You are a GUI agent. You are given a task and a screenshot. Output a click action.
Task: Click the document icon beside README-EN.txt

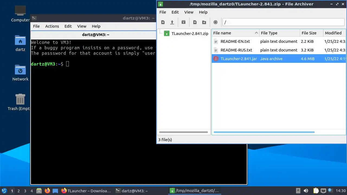(216, 41)
